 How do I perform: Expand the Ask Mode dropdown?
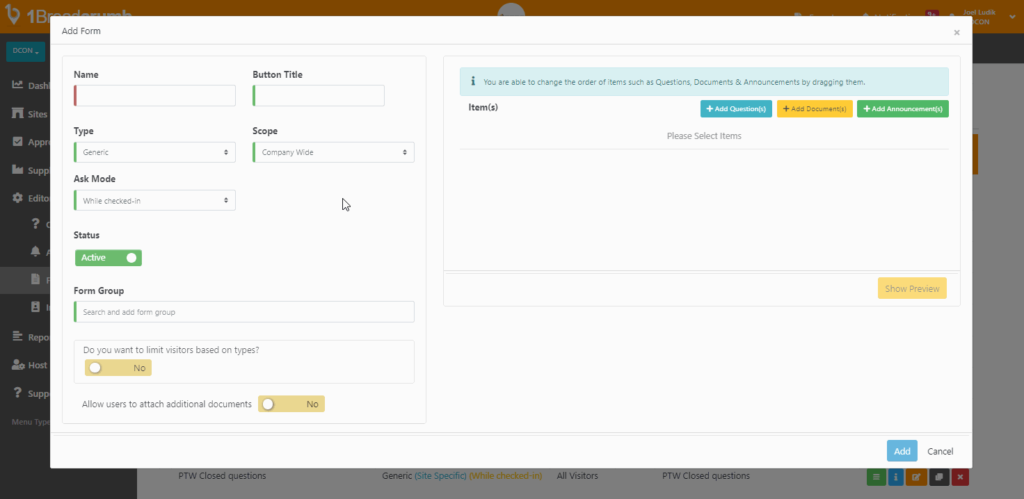coord(154,200)
